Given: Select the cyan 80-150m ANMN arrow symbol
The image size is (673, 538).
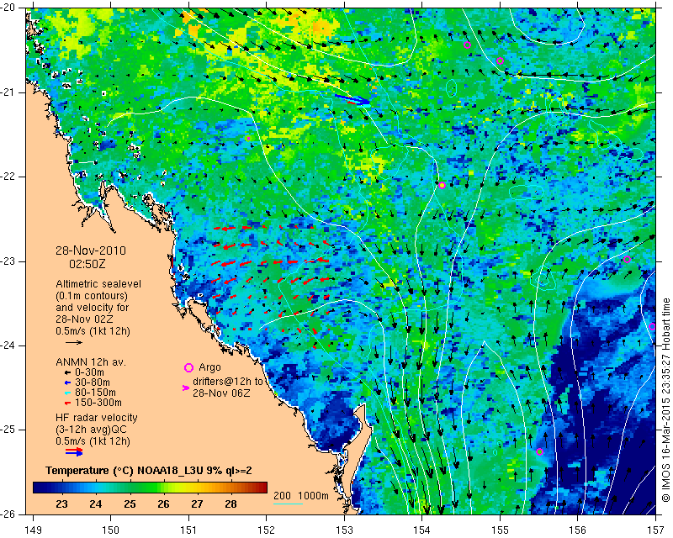Looking at the screenshot, I should point(67,393).
